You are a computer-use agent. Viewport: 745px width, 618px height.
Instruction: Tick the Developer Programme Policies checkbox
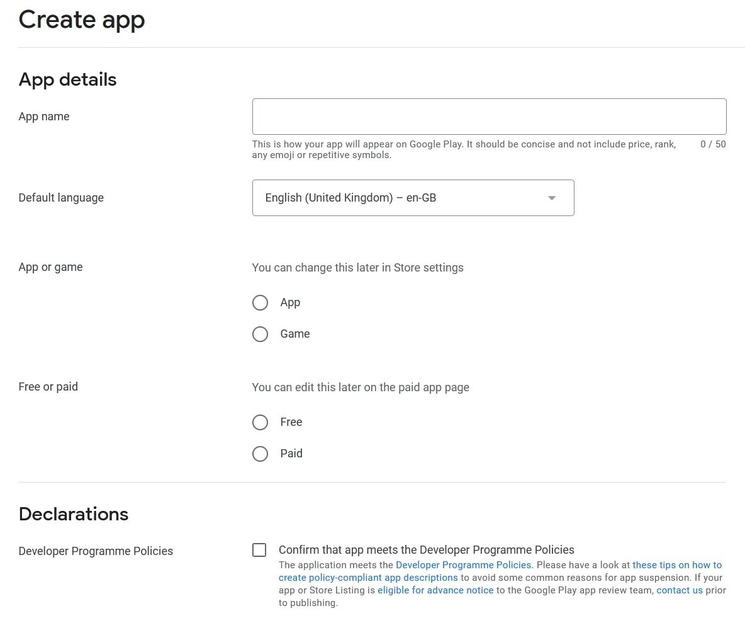[259, 550]
